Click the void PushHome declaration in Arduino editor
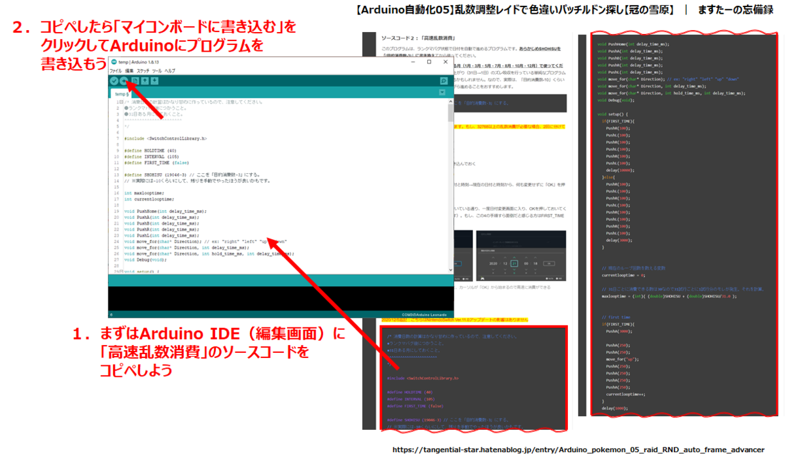The height and width of the screenshot is (458, 785). tap(165, 212)
